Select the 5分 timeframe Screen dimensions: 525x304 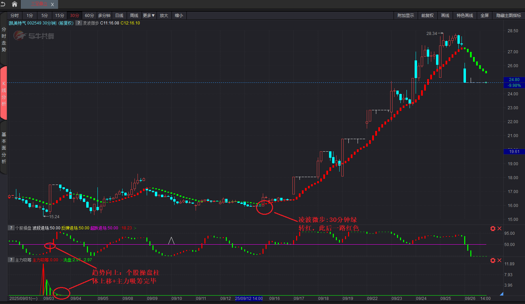point(45,16)
